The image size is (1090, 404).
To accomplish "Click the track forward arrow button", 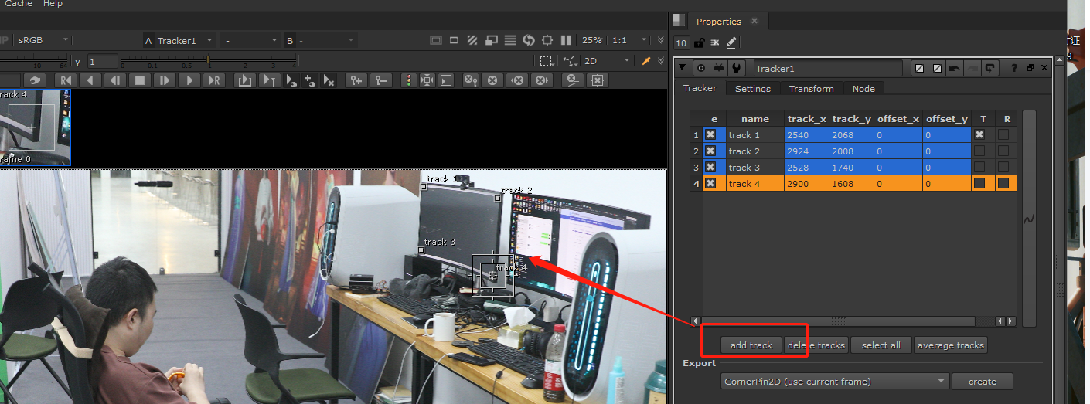I will click(x=189, y=80).
